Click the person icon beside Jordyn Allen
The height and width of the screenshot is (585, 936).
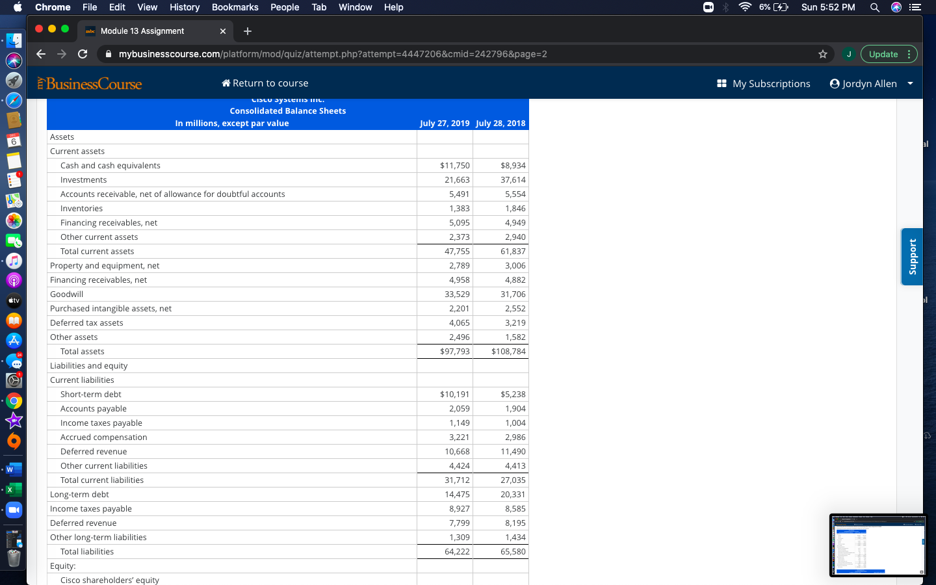[835, 83]
